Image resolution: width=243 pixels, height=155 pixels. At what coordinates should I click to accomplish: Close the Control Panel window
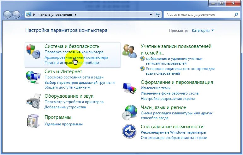coord(233,3)
